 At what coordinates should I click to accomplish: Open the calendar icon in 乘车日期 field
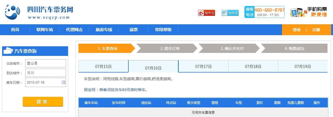[x=63, y=82]
